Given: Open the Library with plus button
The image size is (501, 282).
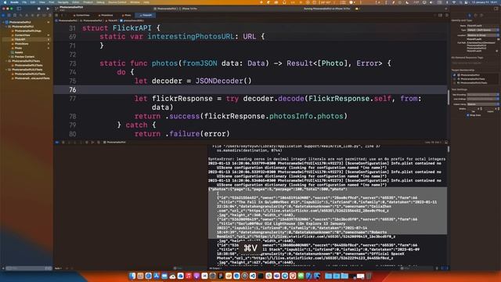Looking at the screenshot, I should pyautogui.click(x=446, y=9).
